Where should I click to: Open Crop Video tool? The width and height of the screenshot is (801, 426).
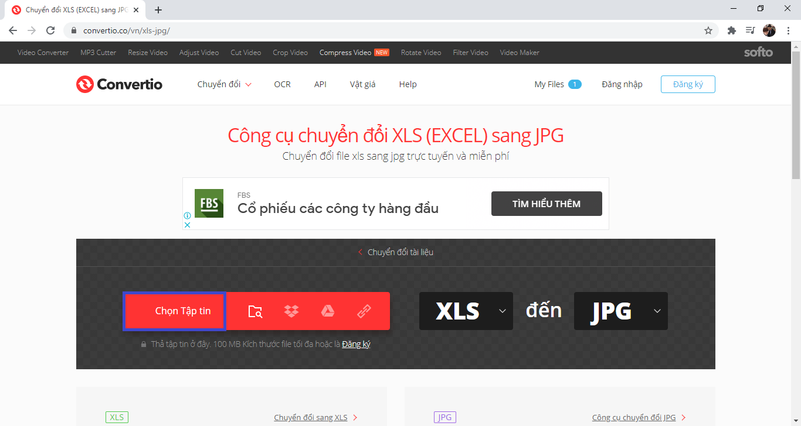[x=290, y=53]
